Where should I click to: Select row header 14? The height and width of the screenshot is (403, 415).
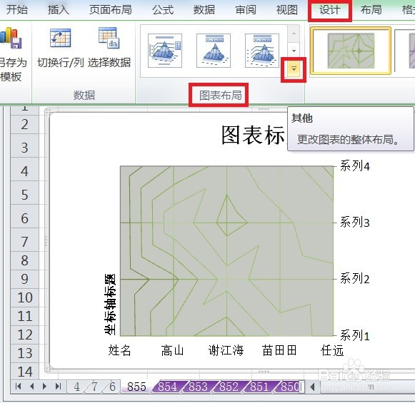(24, 372)
